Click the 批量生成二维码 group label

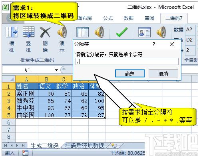point(37,60)
